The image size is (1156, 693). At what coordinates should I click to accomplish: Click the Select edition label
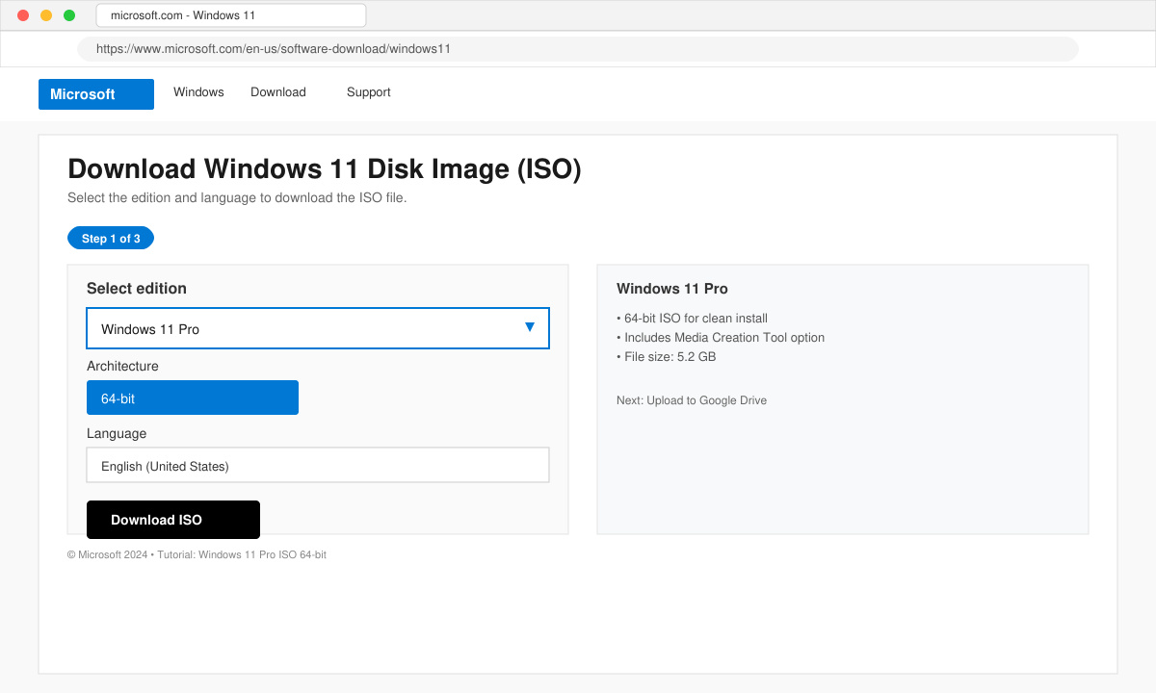tap(137, 289)
